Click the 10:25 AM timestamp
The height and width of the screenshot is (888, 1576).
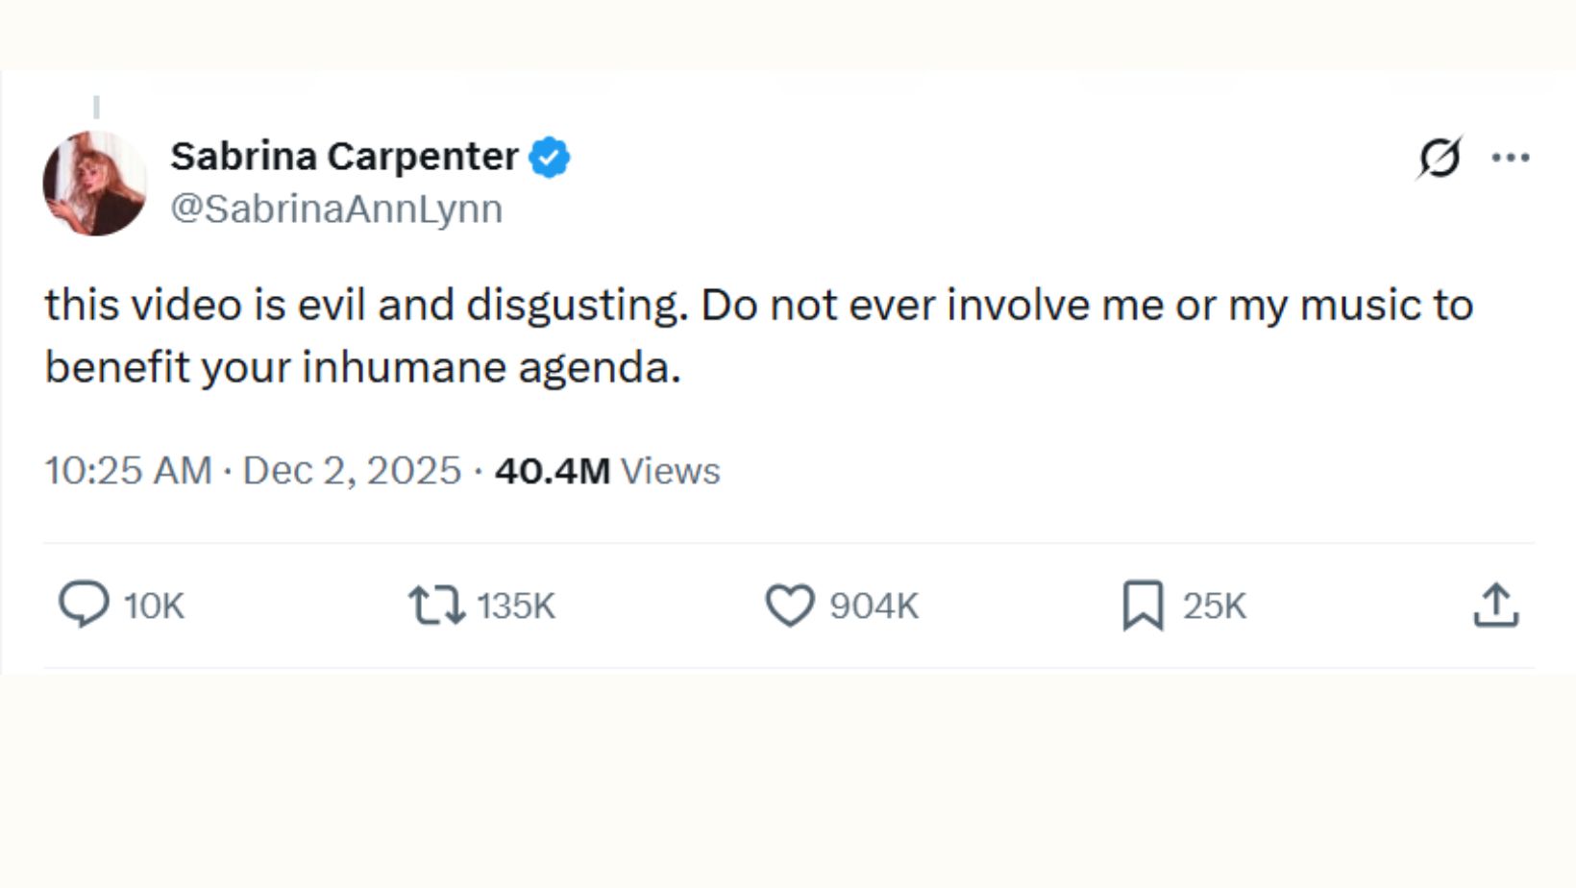[x=128, y=471]
